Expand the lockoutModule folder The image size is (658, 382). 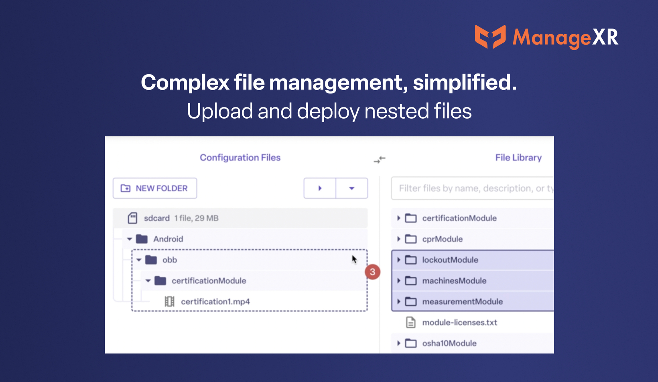398,260
